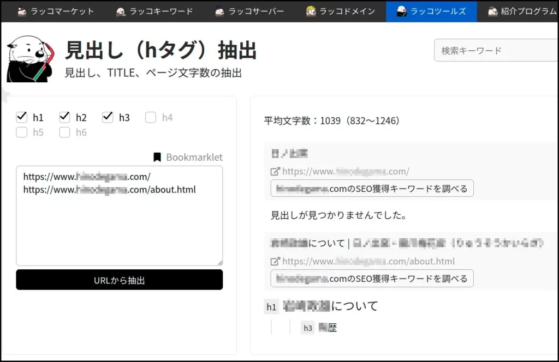559x362 pixels.
Task: Click the Bookmarklet bookmark icon
Action: click(157, 157)
